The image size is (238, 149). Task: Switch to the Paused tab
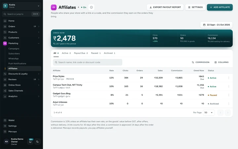(96, 53)
